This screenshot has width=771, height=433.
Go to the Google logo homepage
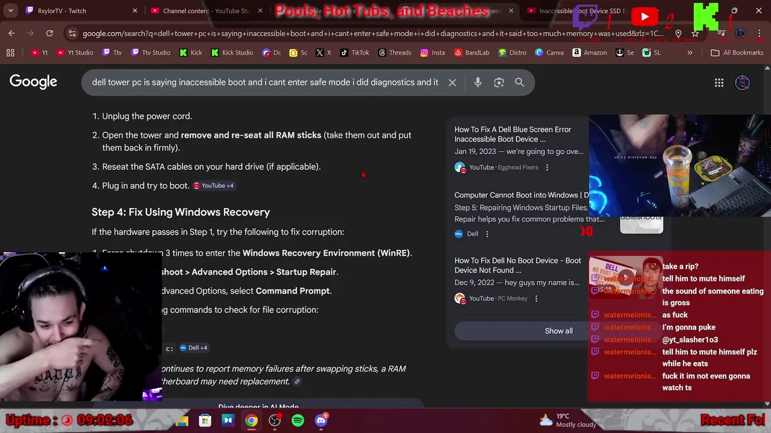(x=33, y=82)
